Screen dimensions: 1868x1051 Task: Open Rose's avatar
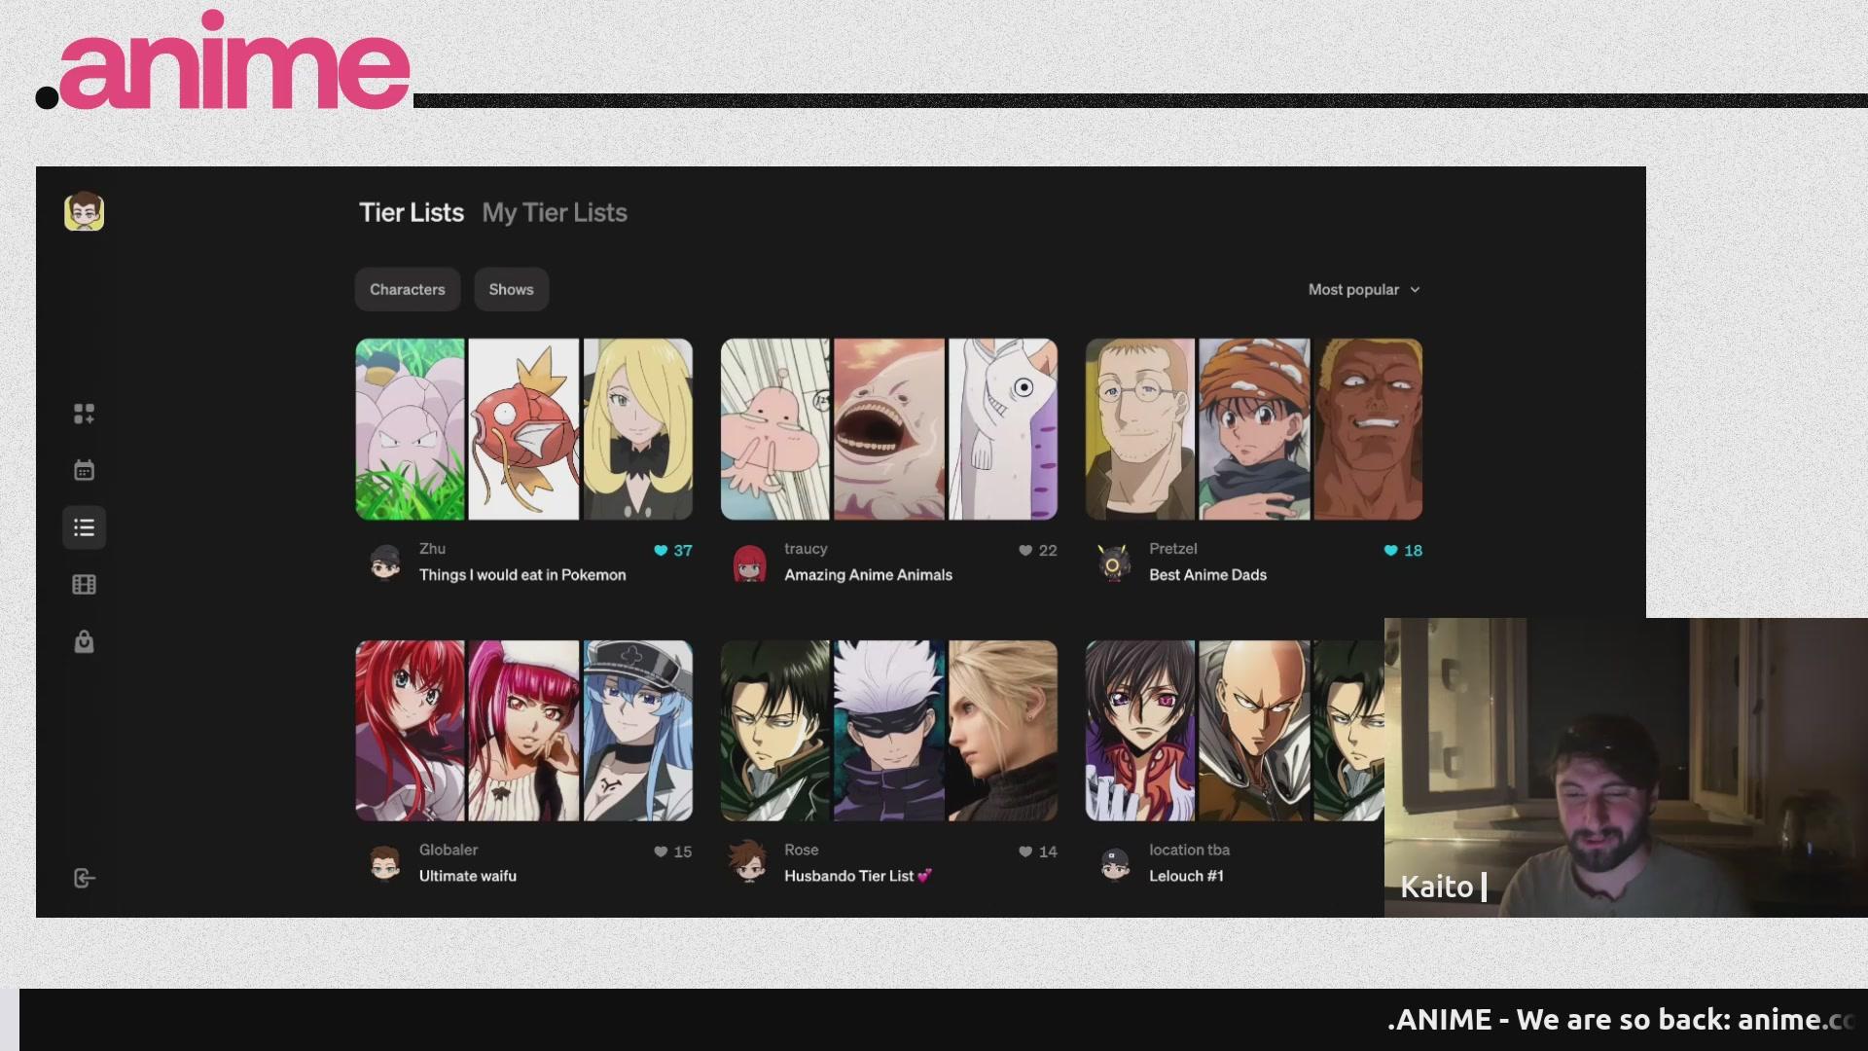[x=749, y=862]
